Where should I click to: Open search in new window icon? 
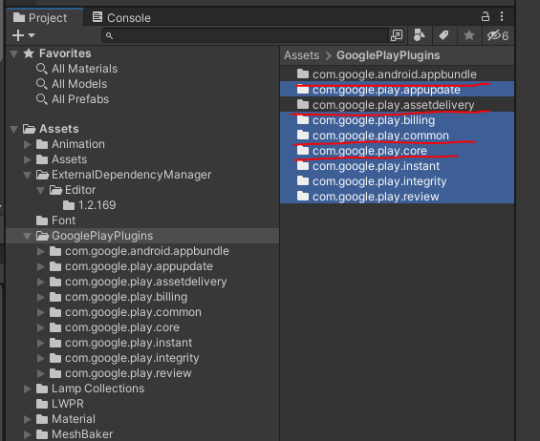click(397, 35)
